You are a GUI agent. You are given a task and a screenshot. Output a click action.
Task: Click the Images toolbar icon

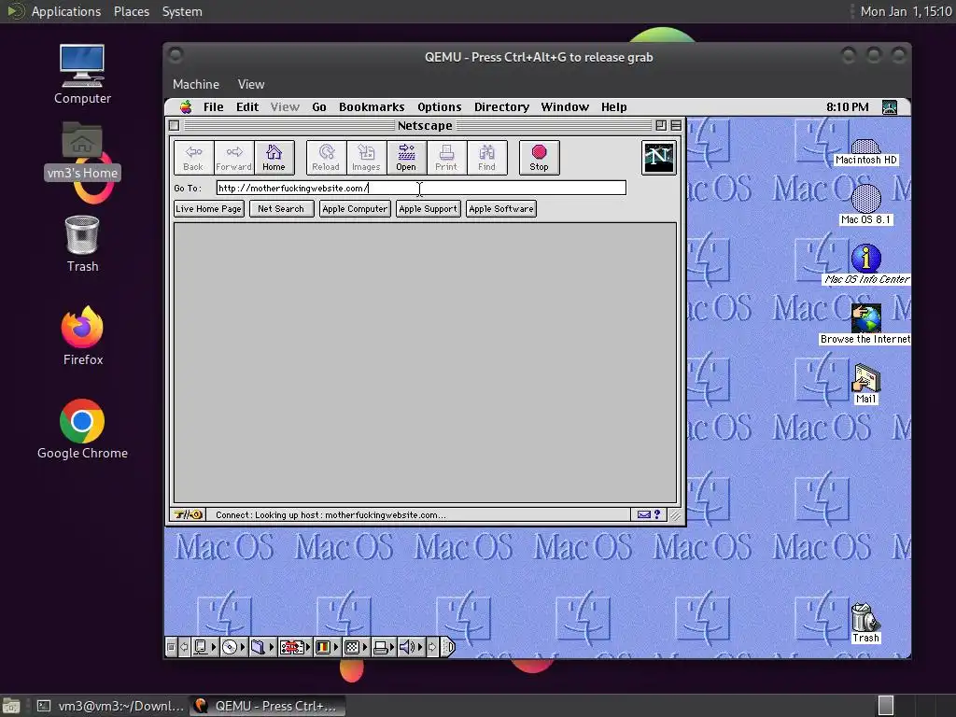point(366,158)
